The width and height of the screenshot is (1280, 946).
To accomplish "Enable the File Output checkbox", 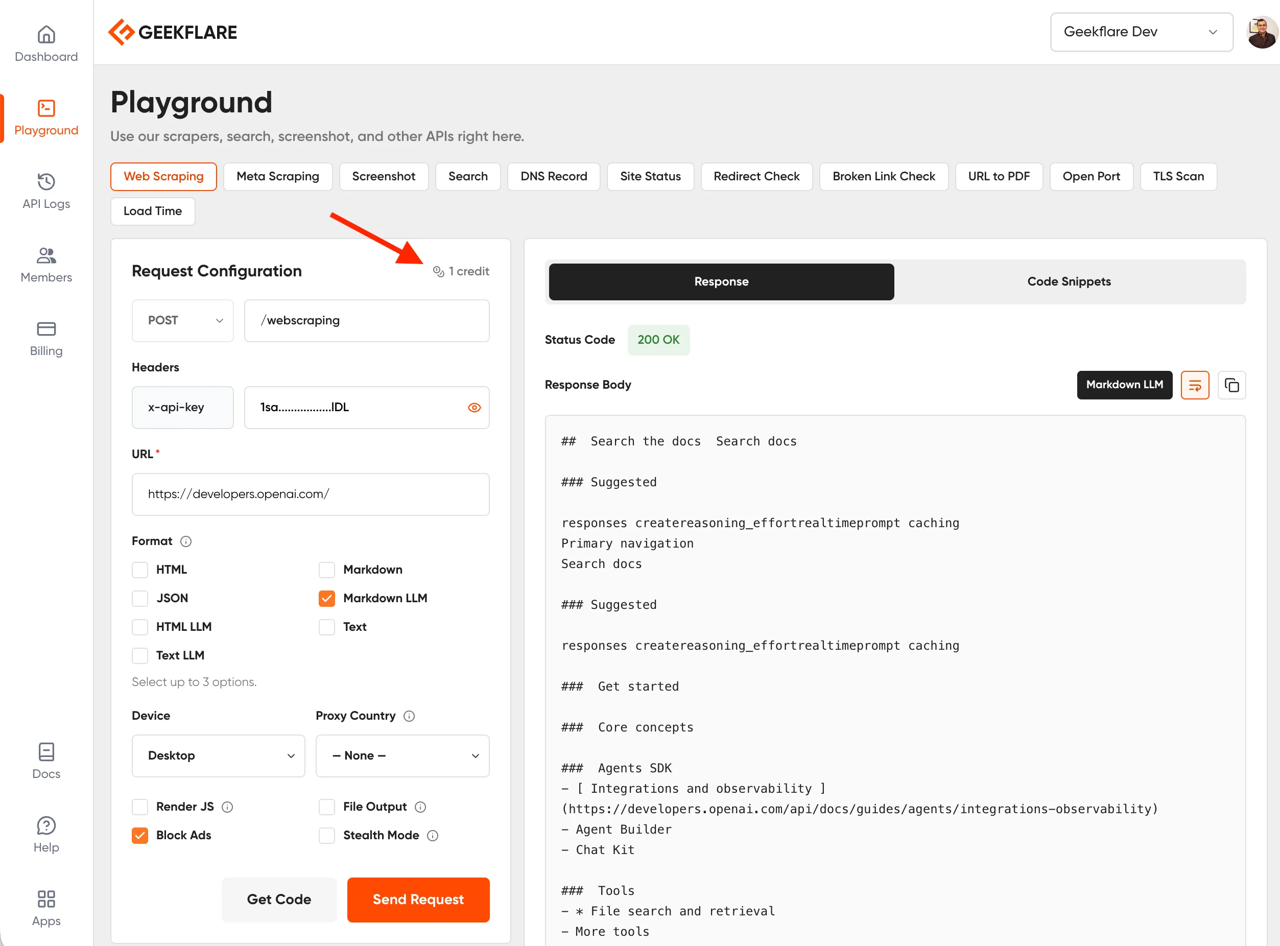I will pyautogui.click(x=327, y=807).
